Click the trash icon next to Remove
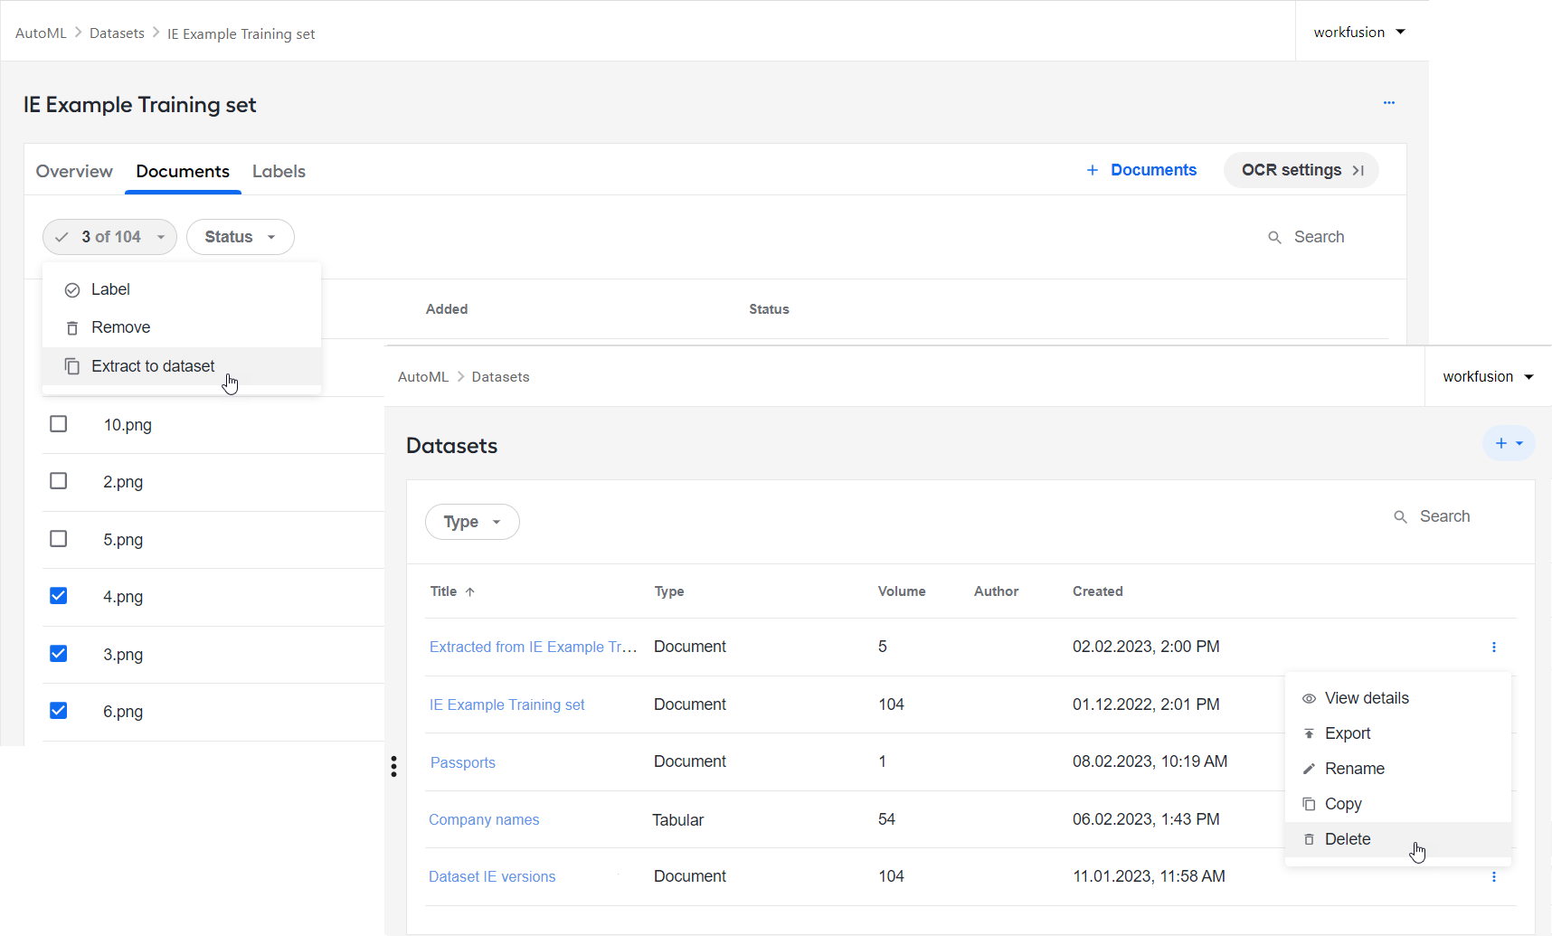Image resolution: width=1552 pixels, height=936 pixels. [x=72, y=328]
